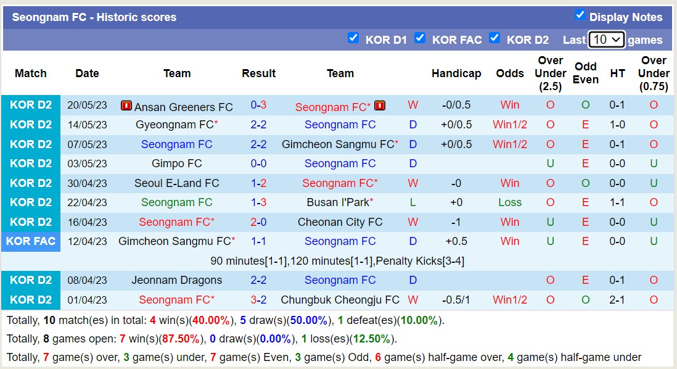Select the Cheonan City FC link
677x369 pixels.
pos(340,222)
